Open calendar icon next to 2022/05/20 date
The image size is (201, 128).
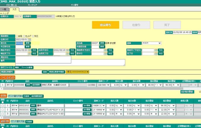click(x=29, y=50)
